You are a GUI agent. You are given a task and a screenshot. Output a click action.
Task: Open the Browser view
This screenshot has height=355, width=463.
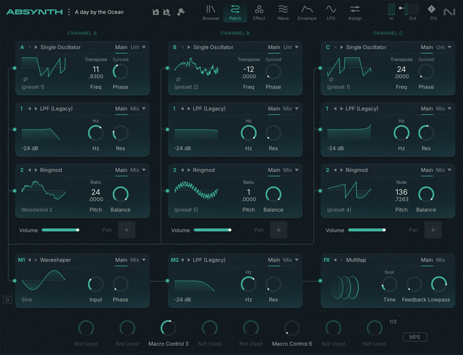pos(210,12)
